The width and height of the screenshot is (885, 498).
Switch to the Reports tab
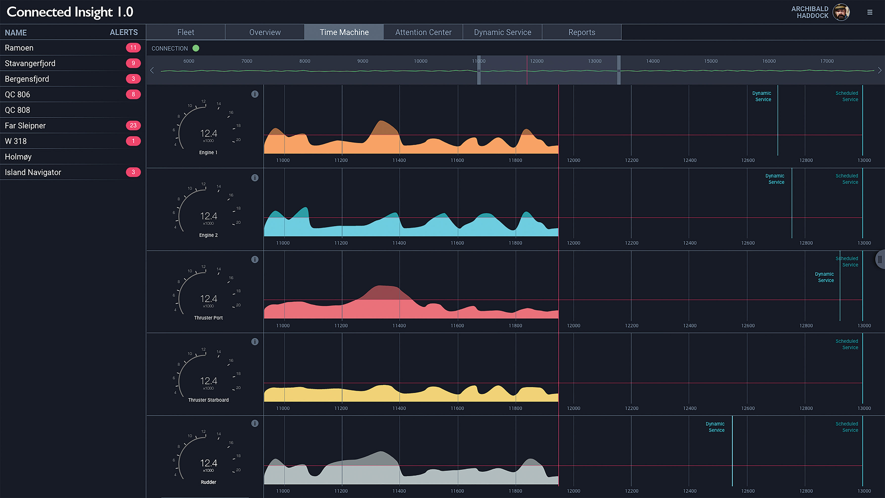click(x=582, y=32)
